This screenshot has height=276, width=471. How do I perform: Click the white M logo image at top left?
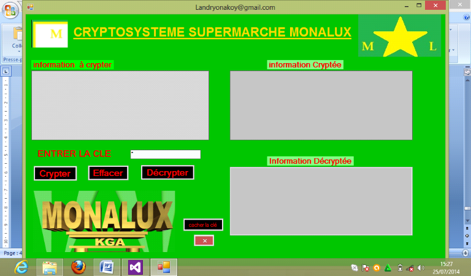(x=50, y=34)
